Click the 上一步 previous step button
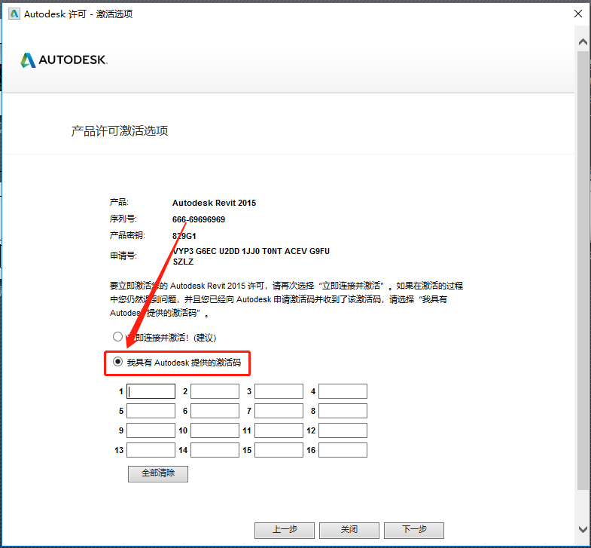The width and height of the screenshot is (591, 548). (285, 530)
